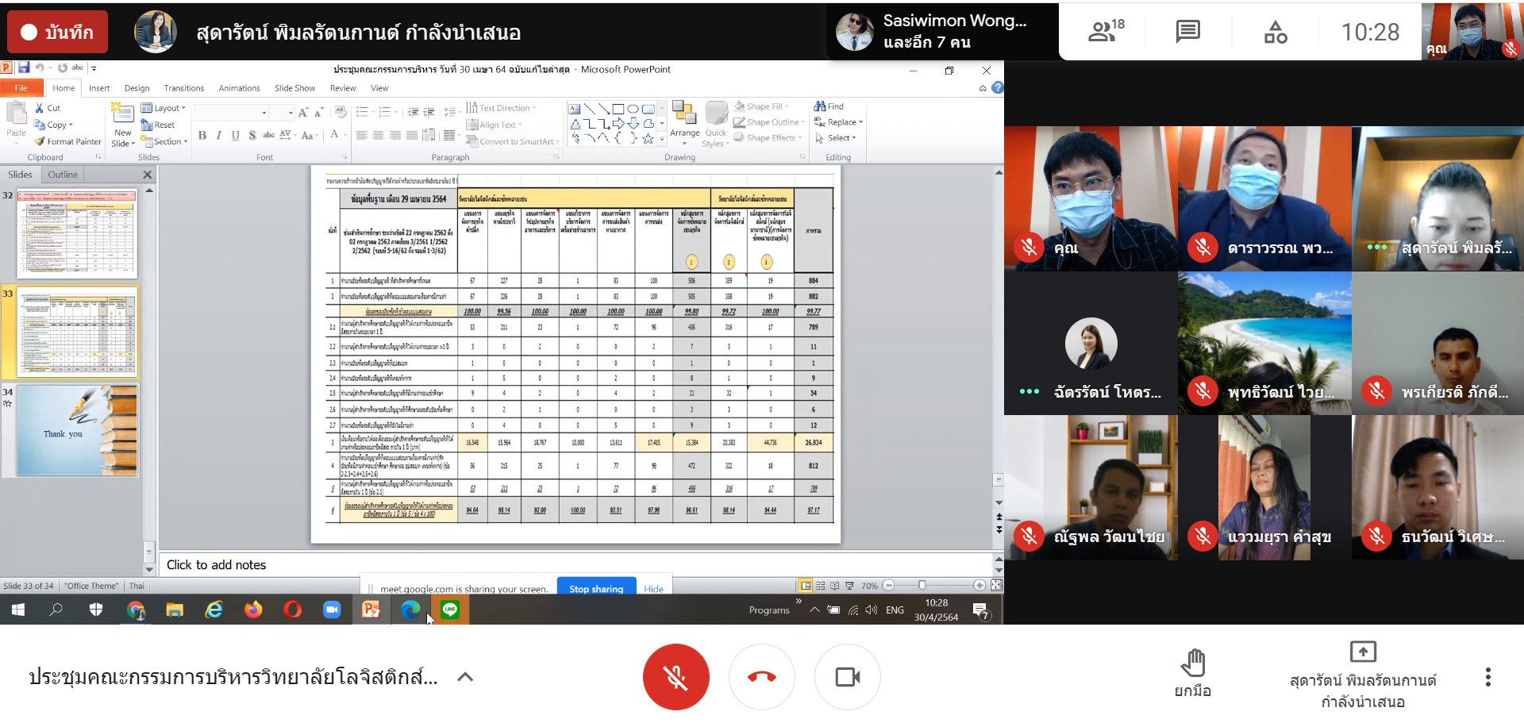Switch to the Slide Show ribbon tab
1524x727 pixels.
pyautogui.click(x=294, y=88)
